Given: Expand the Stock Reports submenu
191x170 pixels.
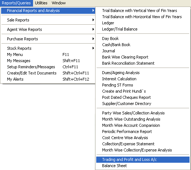Looking at the screenshot, I should 48,48.
